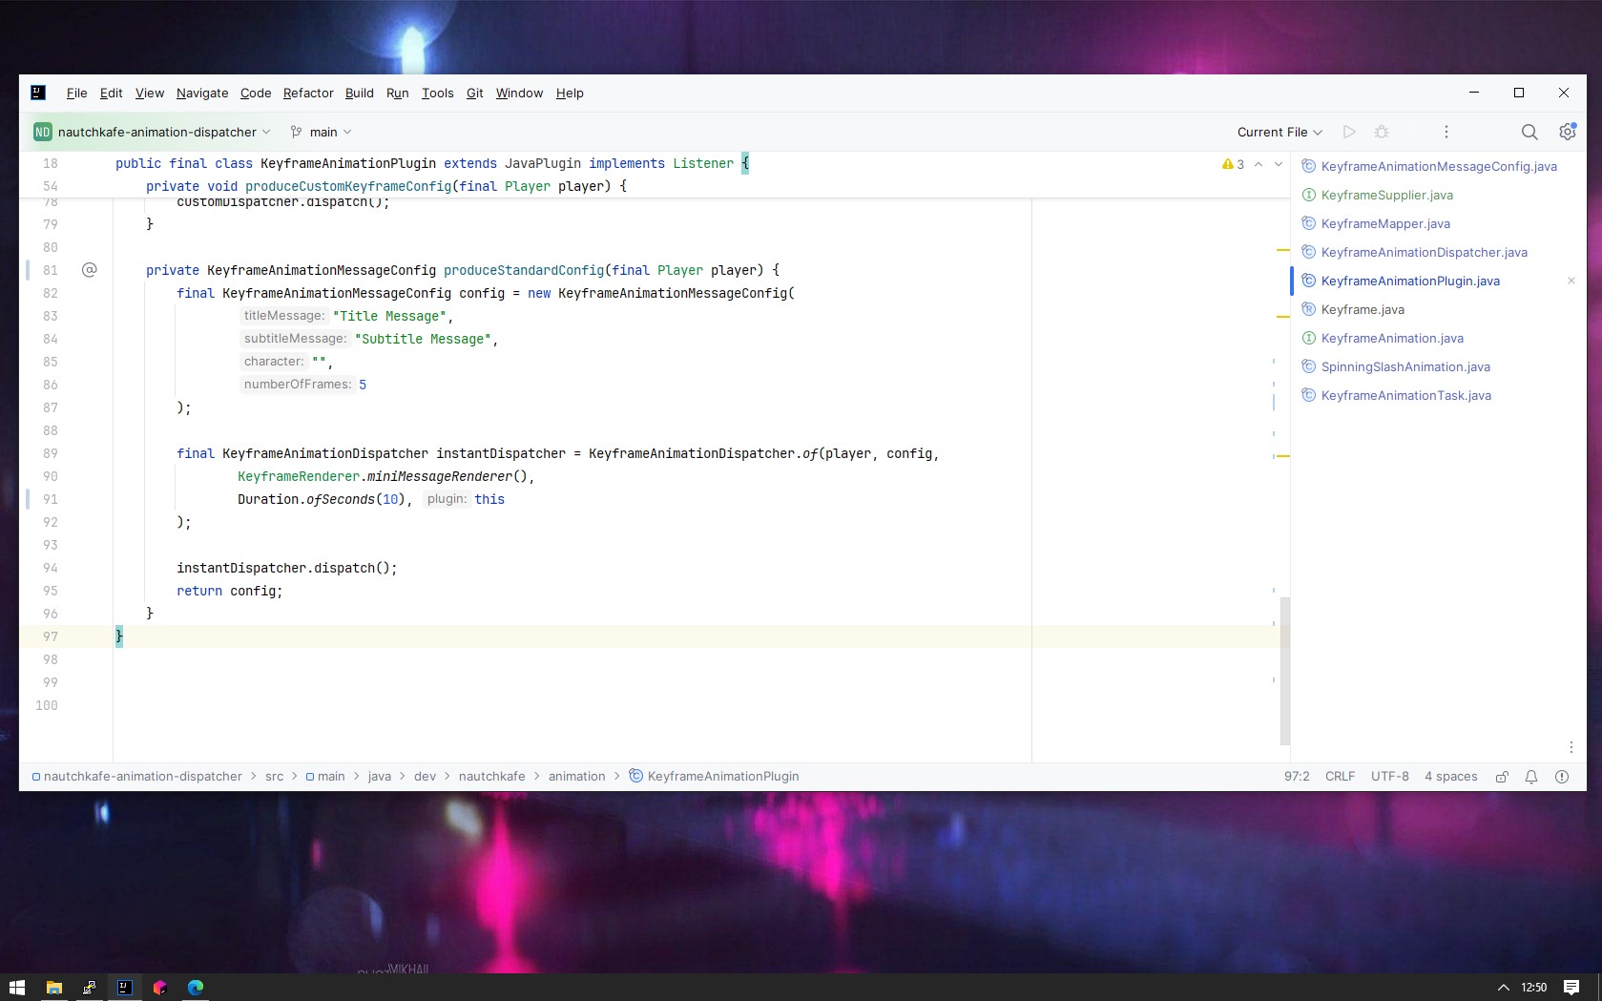Open notifications bell in status bar
1602x1001 pixels.
(x=1531, y=777)
